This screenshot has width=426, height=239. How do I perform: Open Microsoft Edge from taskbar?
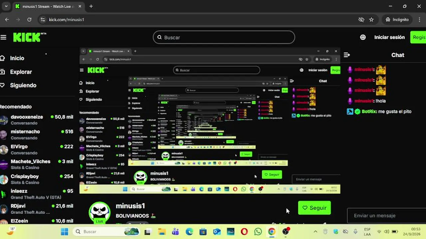pos(189,232)
